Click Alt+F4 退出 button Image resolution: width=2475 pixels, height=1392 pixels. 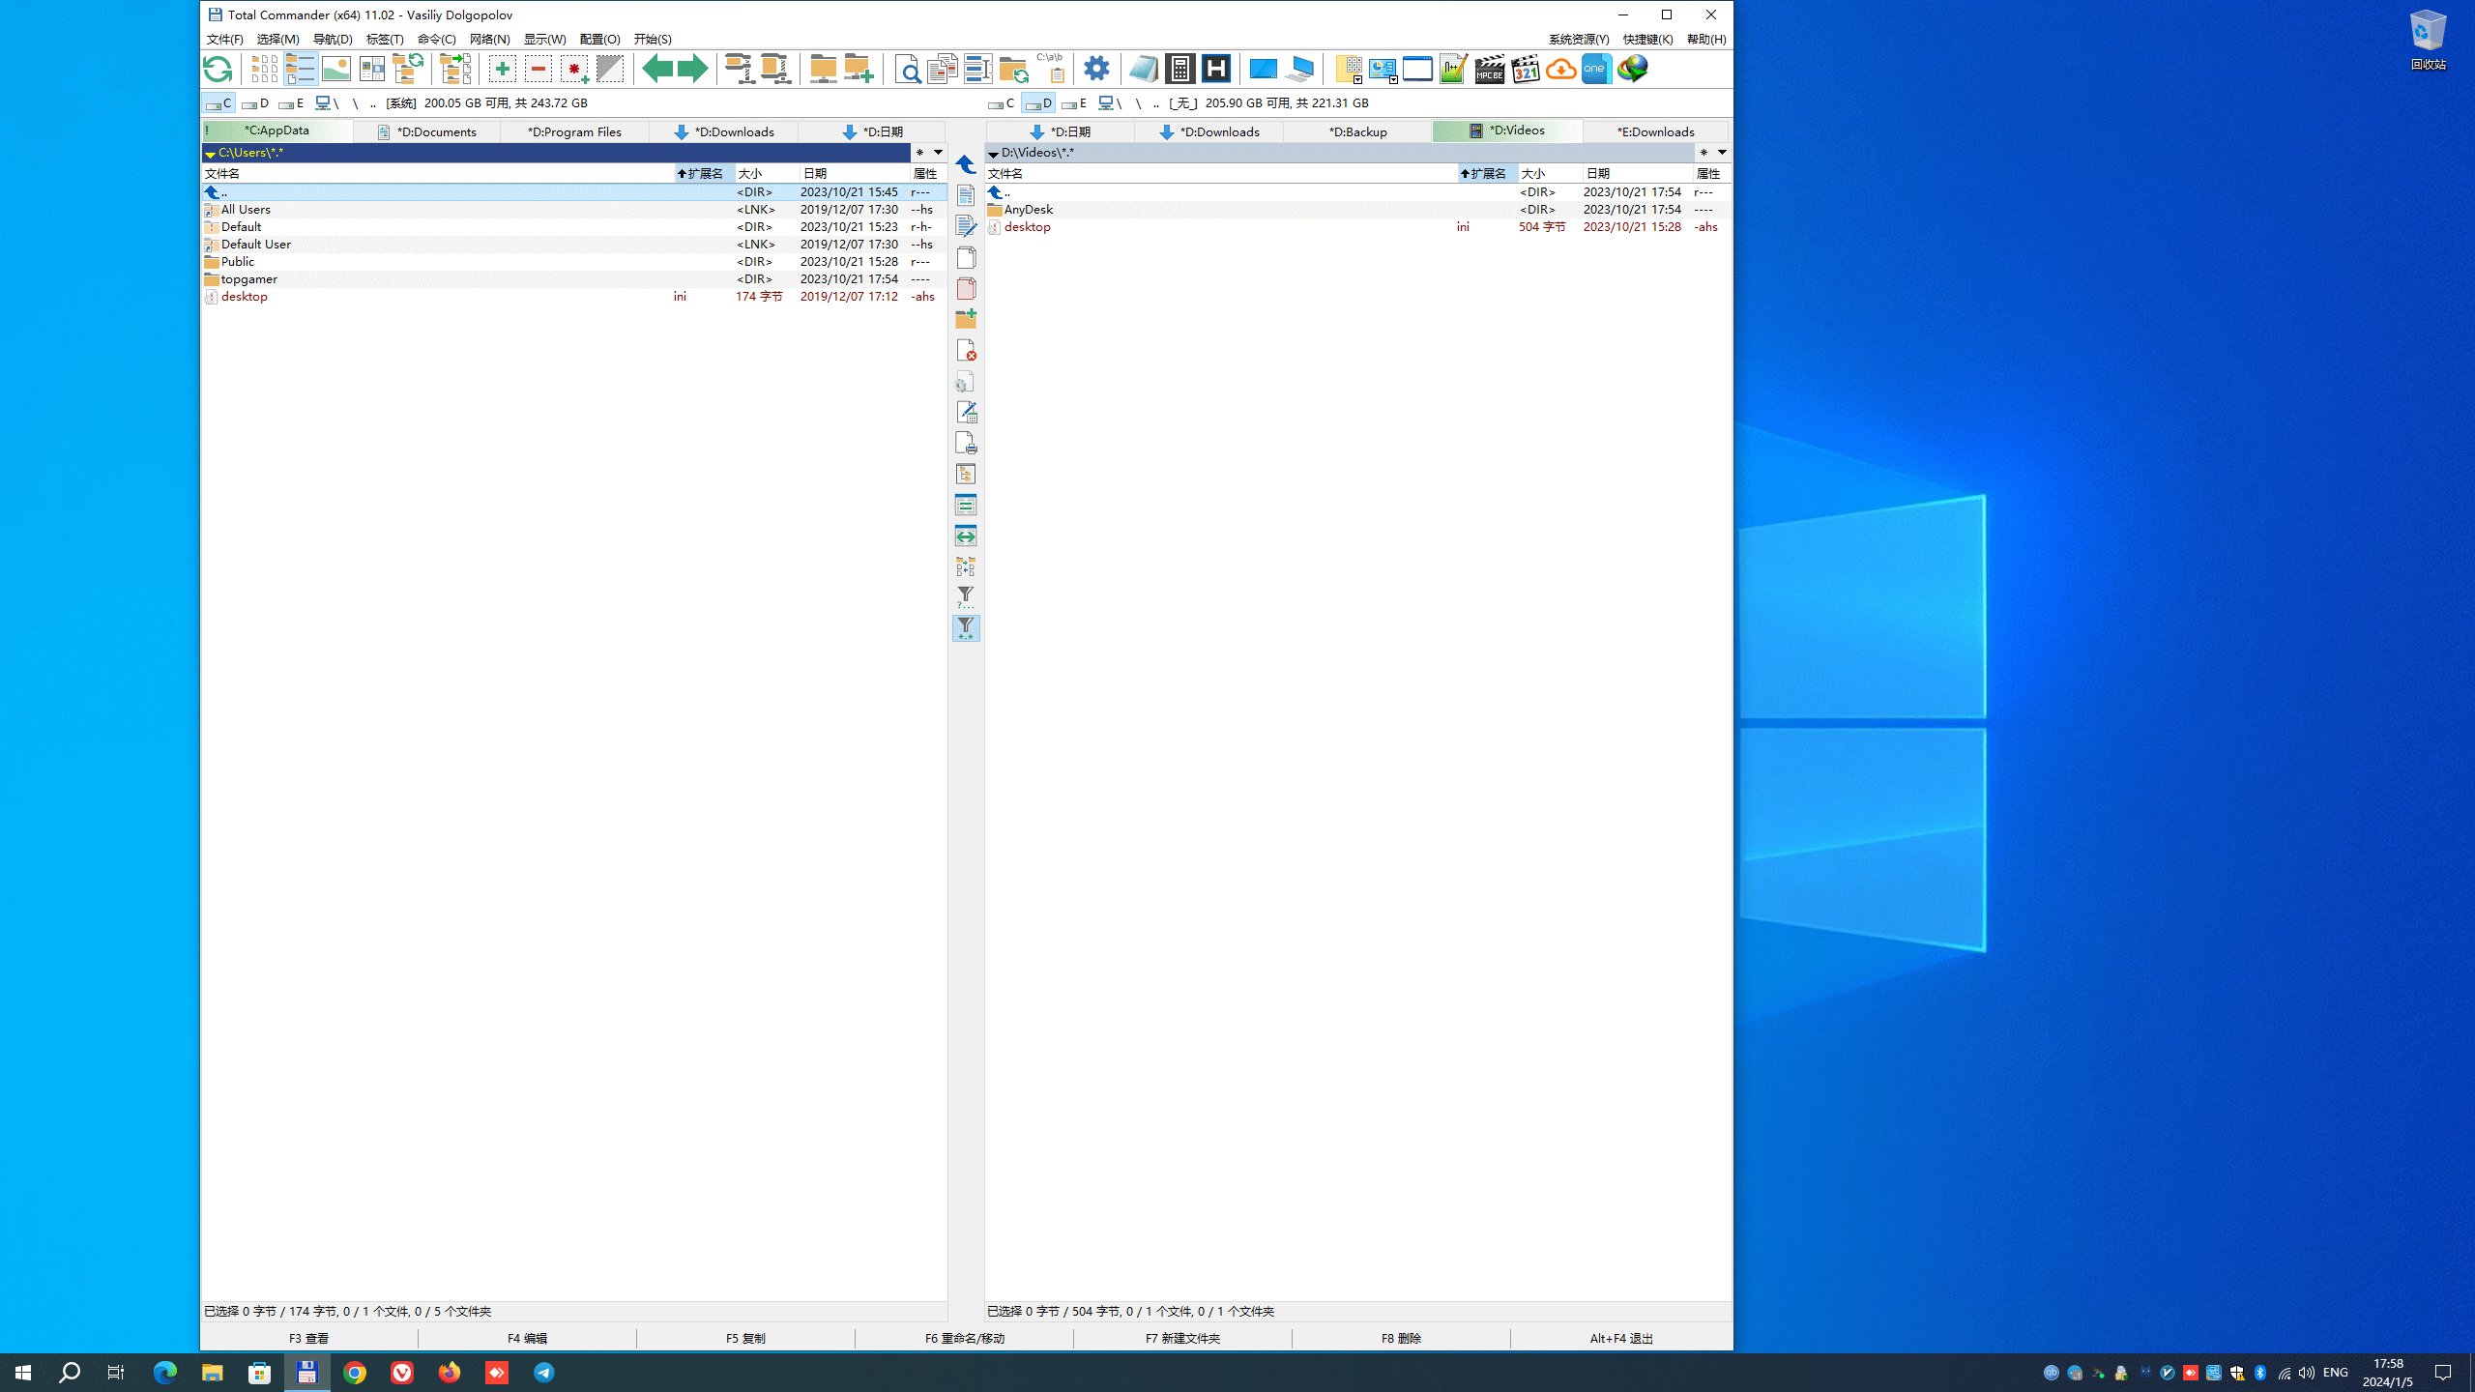coord(1621,1339)
